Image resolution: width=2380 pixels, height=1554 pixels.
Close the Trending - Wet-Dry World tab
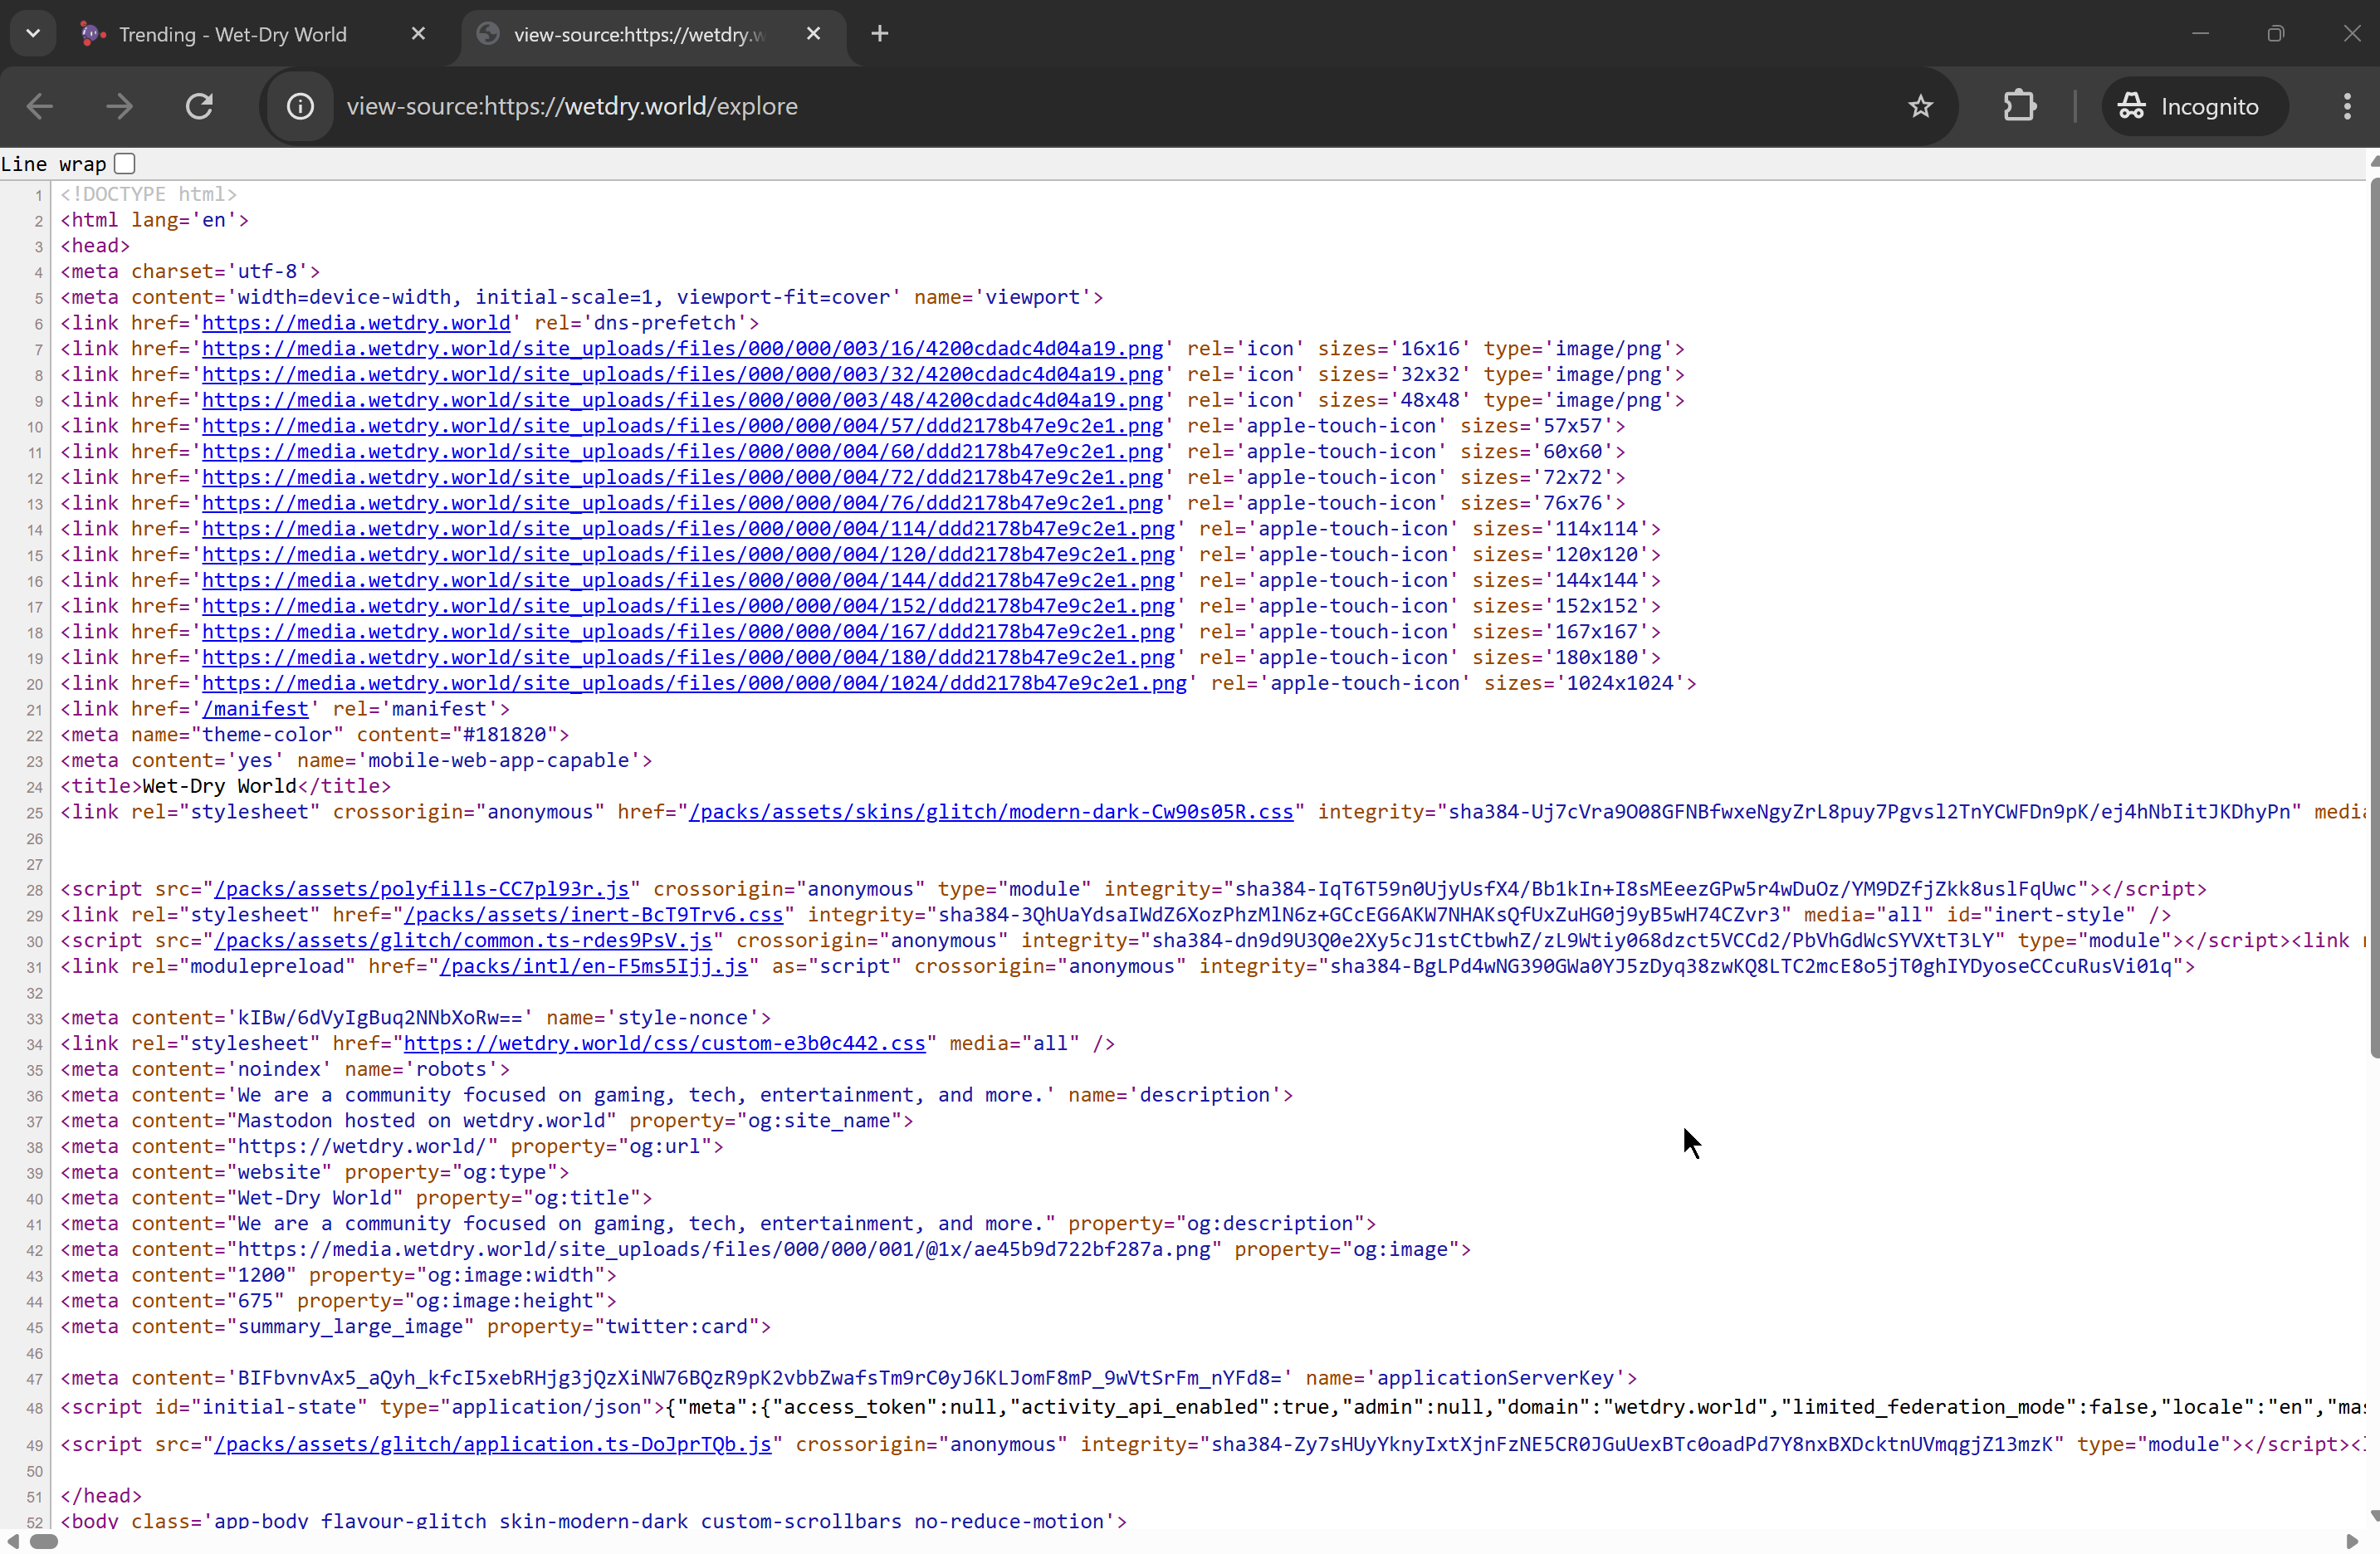418,34
